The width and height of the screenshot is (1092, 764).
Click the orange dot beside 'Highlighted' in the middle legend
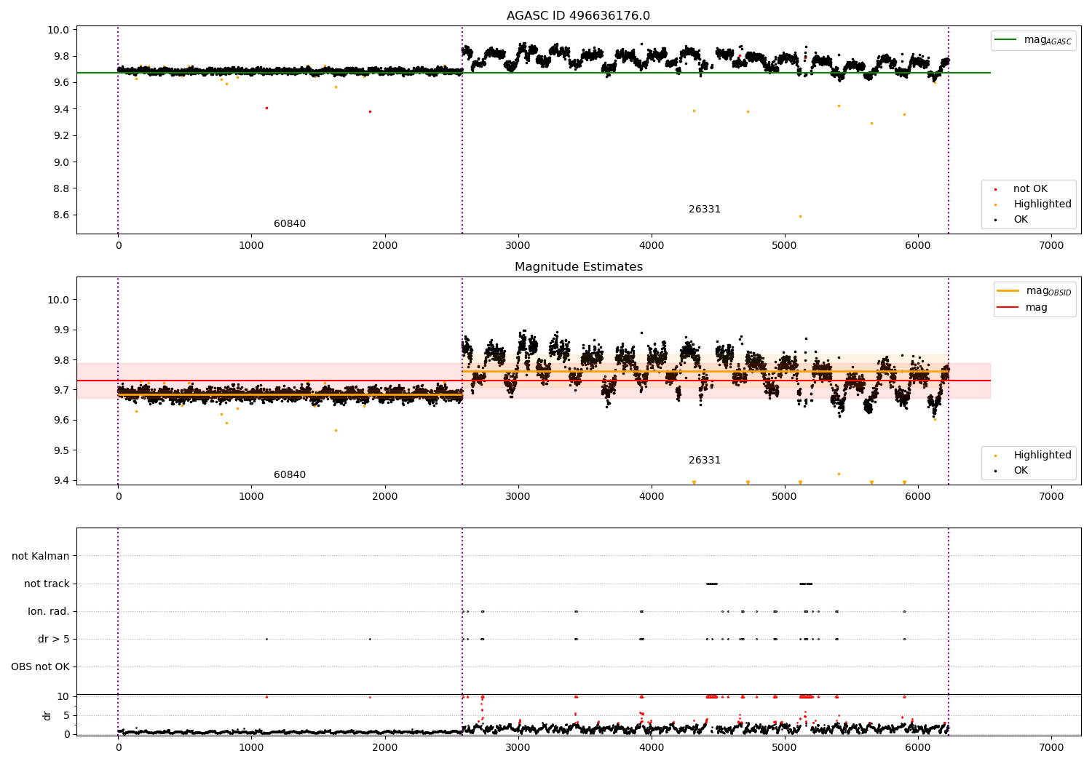995,455
